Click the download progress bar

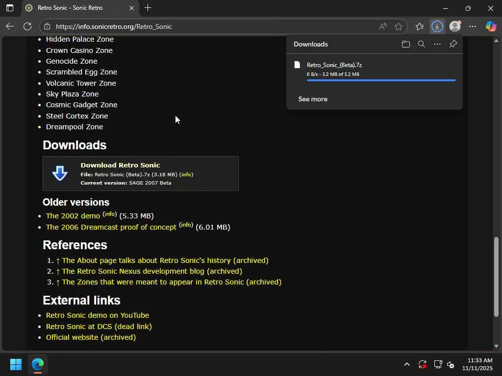(x=381, y=80)
